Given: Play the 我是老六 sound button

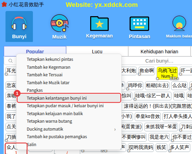Looking at the screenshot, I should click(x=159, y=137).
